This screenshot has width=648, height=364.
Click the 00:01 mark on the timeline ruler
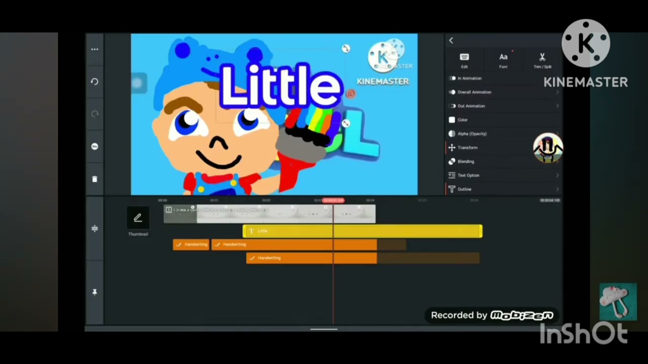pos(214,201)
